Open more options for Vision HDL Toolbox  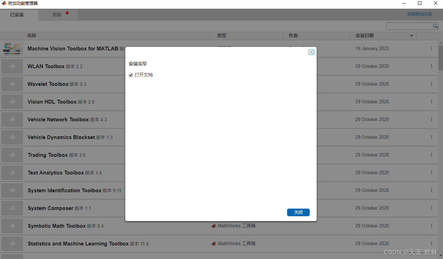(431, 102)
